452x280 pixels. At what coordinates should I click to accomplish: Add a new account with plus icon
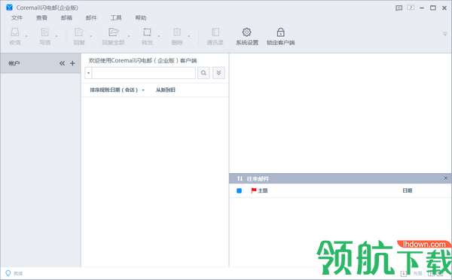click(x=72, y=63)
